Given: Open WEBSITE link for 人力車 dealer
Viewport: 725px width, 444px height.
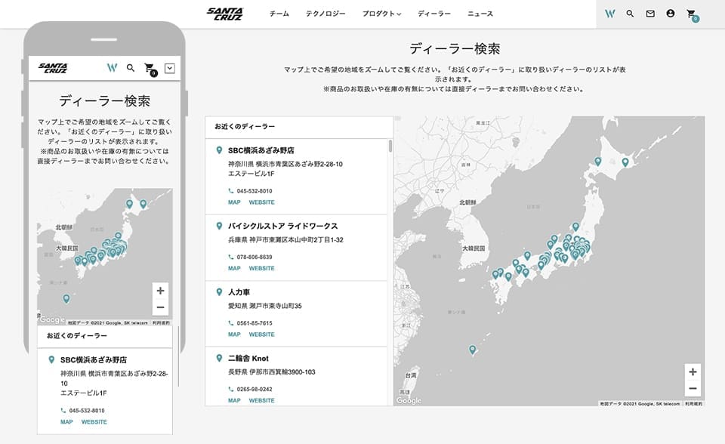Looking at the screenshot, I should pos(262,335).
